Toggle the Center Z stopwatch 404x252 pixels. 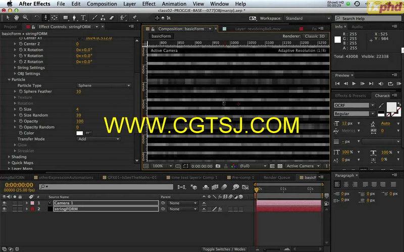[x=21, y=44]
